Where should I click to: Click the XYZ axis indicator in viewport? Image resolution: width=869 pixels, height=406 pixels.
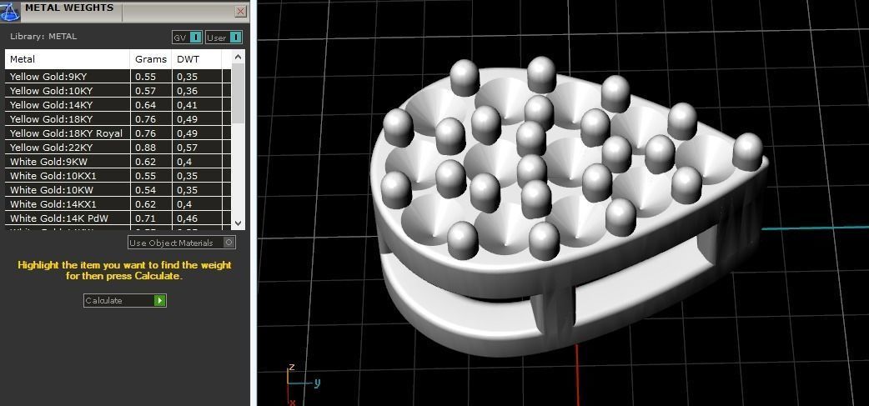[x=302, y=383]
